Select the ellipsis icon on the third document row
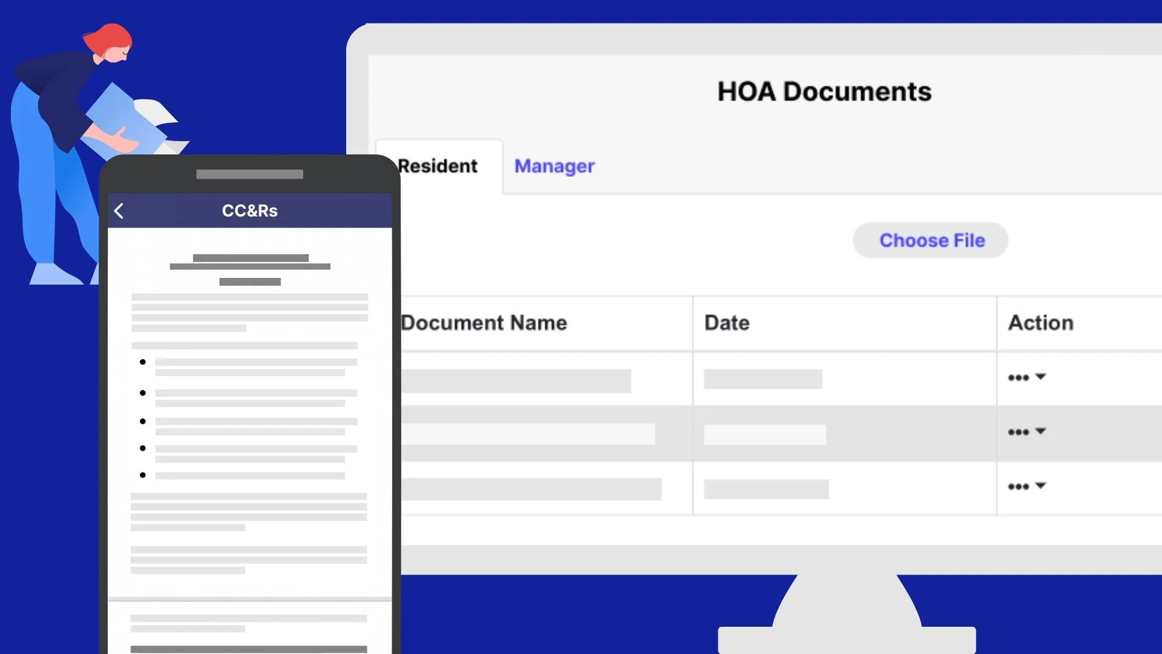The height and width of the screenshot is (654, 1162). pos(1019,486)
